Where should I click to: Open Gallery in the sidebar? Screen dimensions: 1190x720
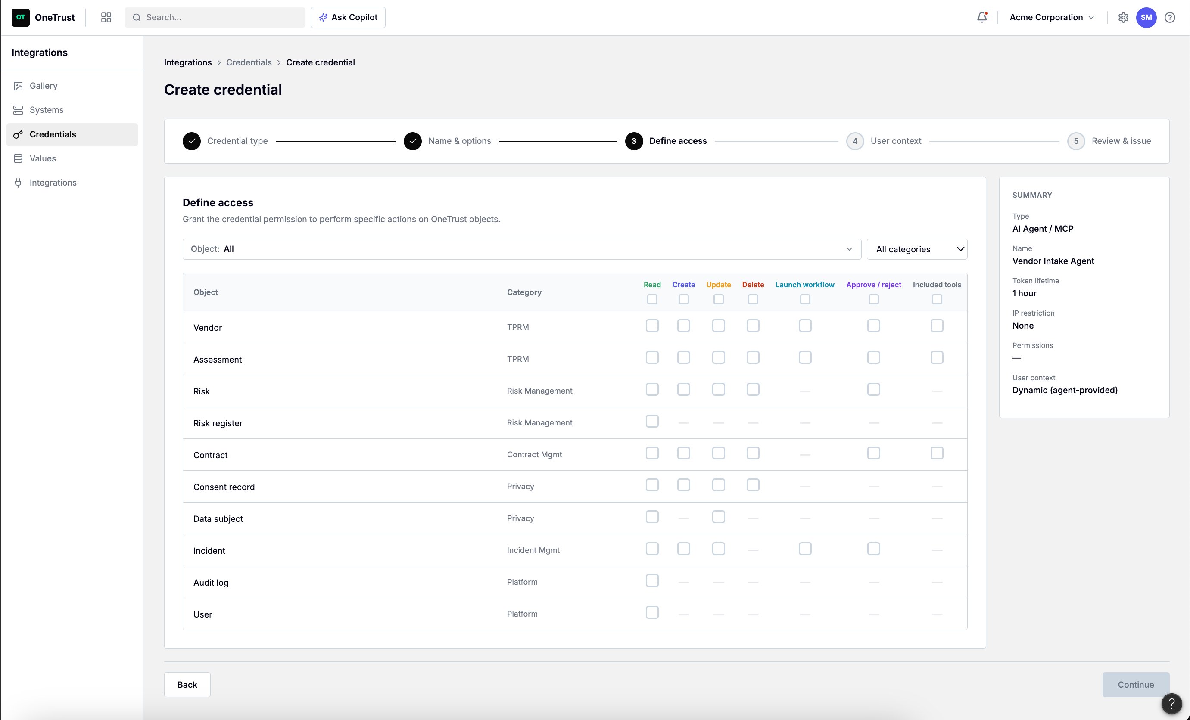[72, 86]
